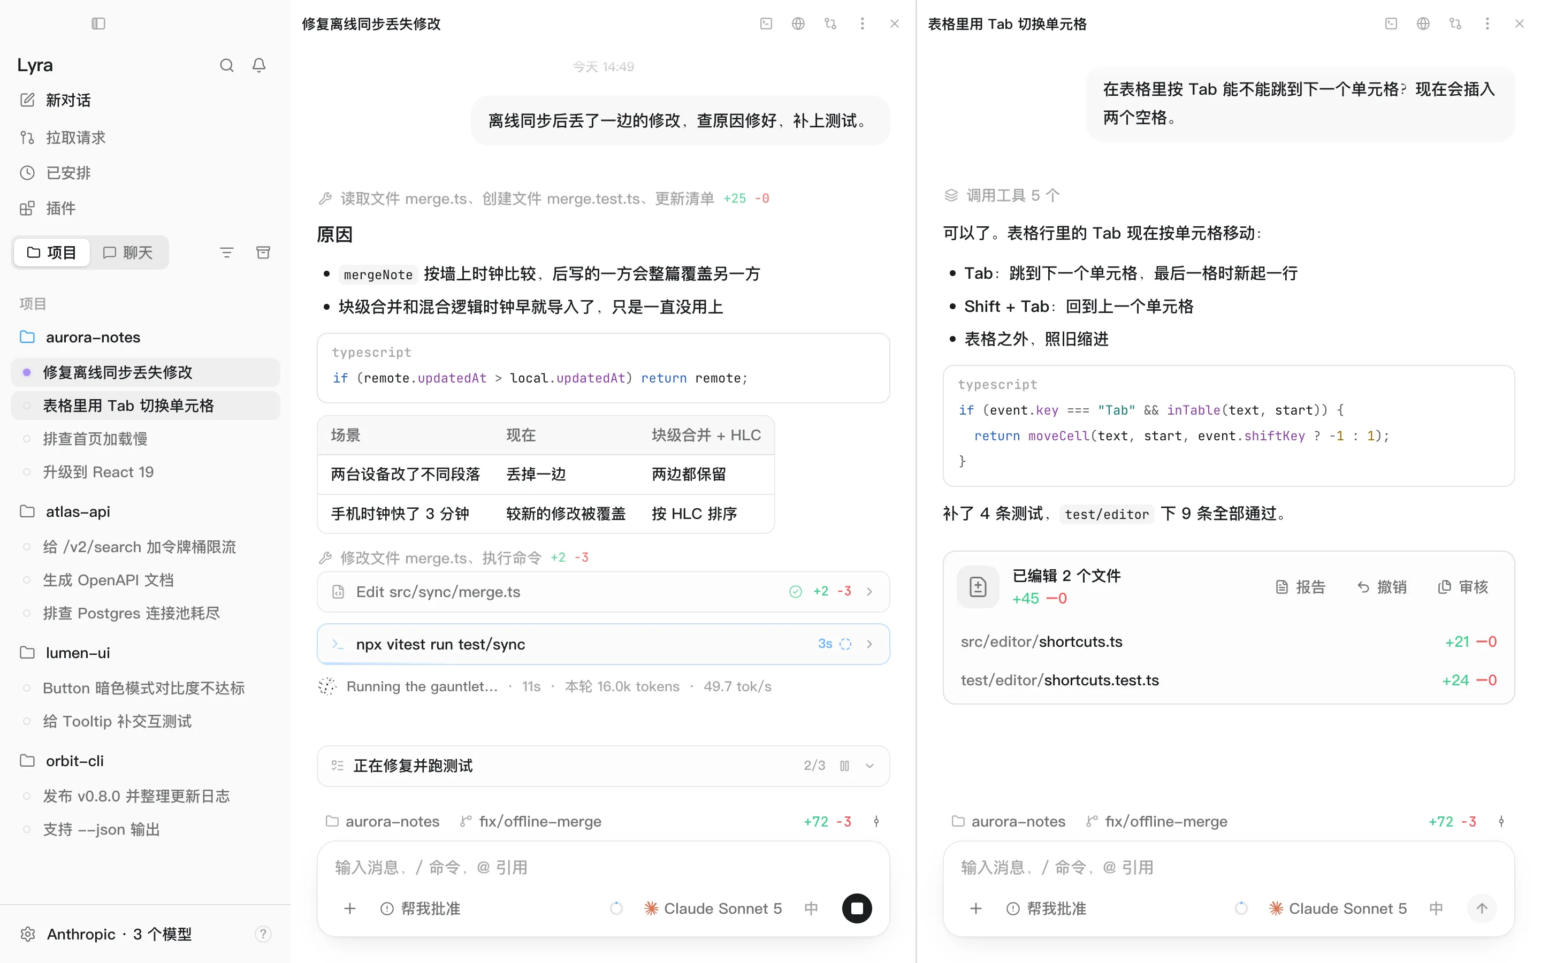Open 审核 for edited files
This screenshot has width=1541, height=963.
[1463, 586]
